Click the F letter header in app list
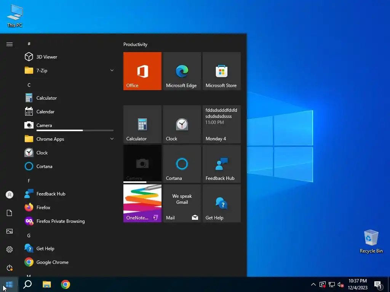 (29, 181)
